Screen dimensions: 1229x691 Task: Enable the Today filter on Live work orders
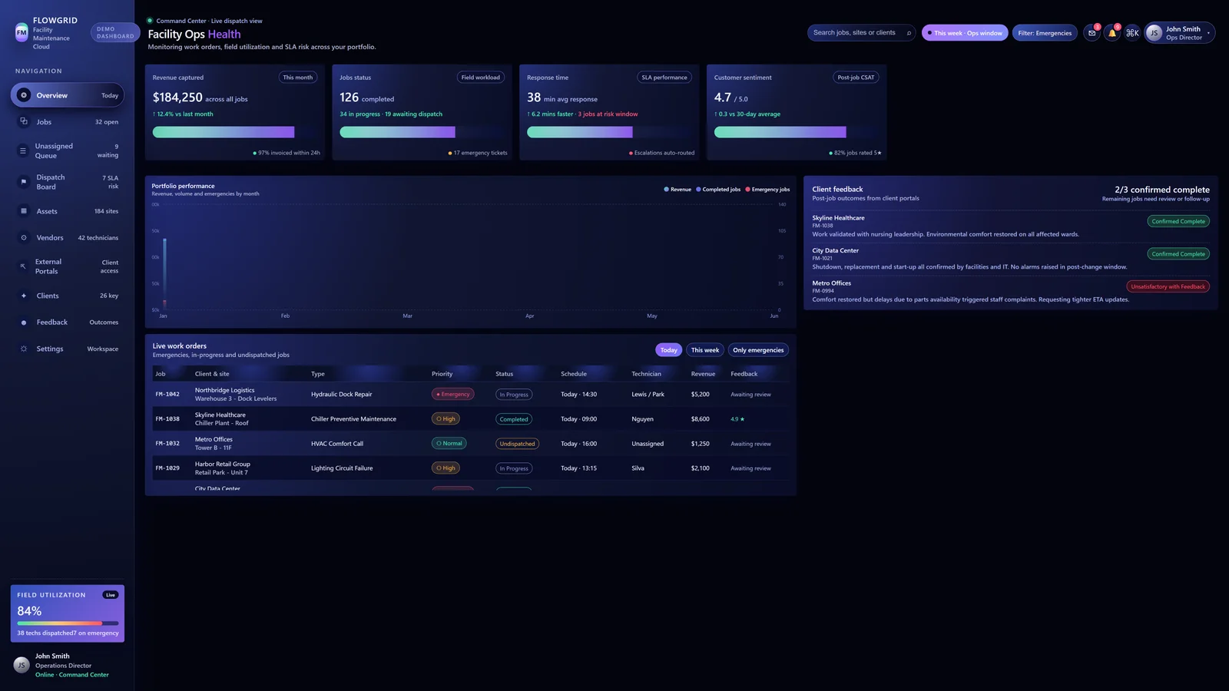(668, 349)
